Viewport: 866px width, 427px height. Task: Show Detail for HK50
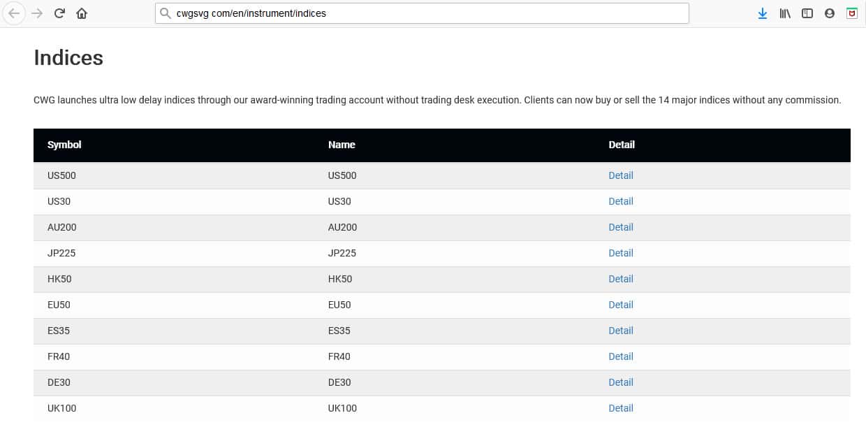click(x=620, y=279)
